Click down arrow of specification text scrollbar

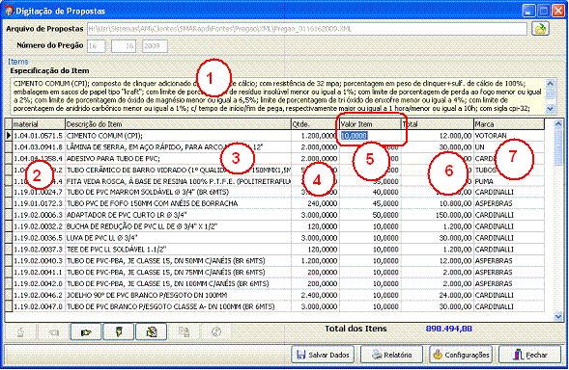coord(550,109)
